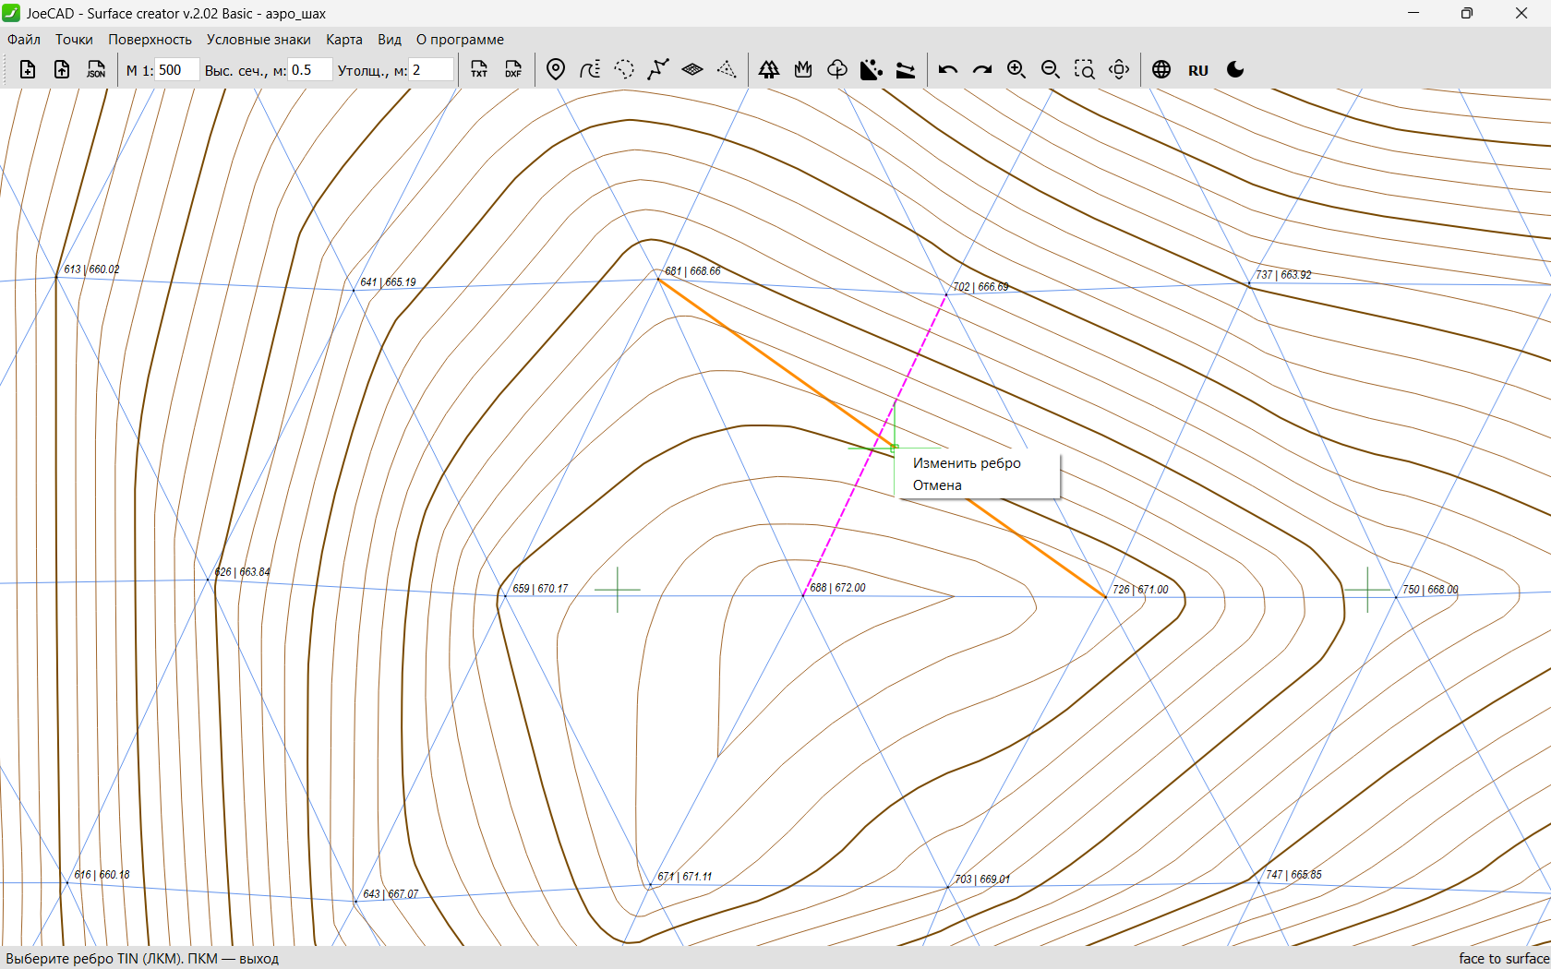Click the JSON file icon
Screen dimensions: 1551x969
[96, 70]
